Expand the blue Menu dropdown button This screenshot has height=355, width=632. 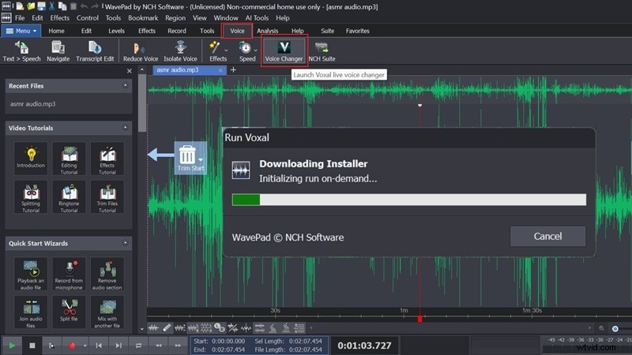click(x=21, y=31)
